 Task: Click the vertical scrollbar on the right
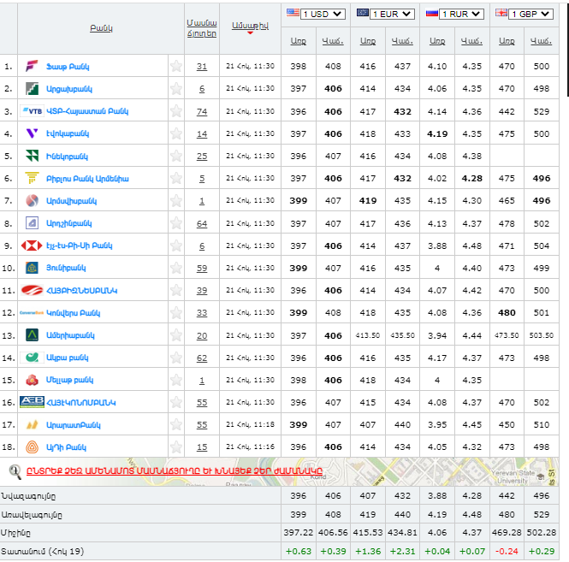point(566,51)
